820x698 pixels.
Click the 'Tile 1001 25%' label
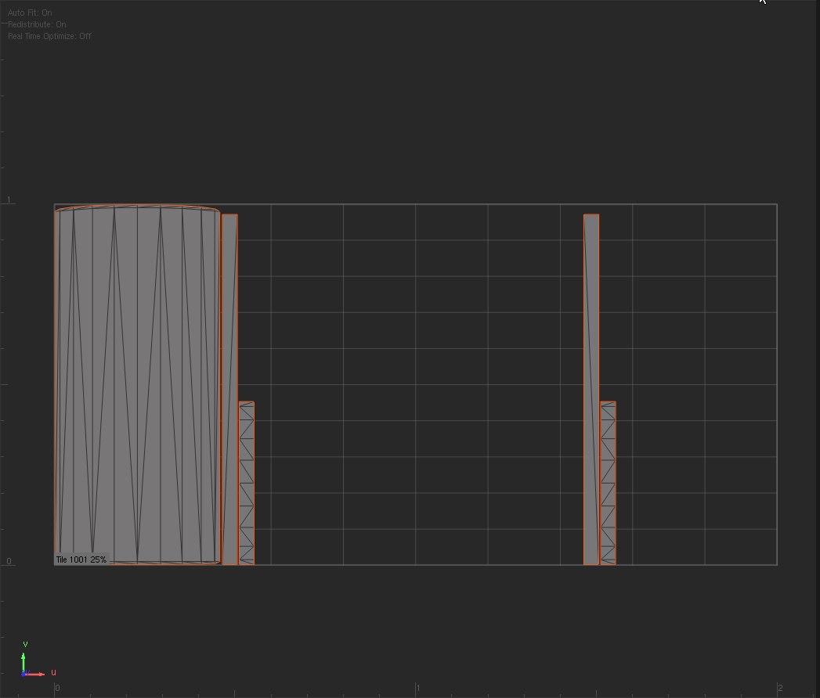point(81,559)
